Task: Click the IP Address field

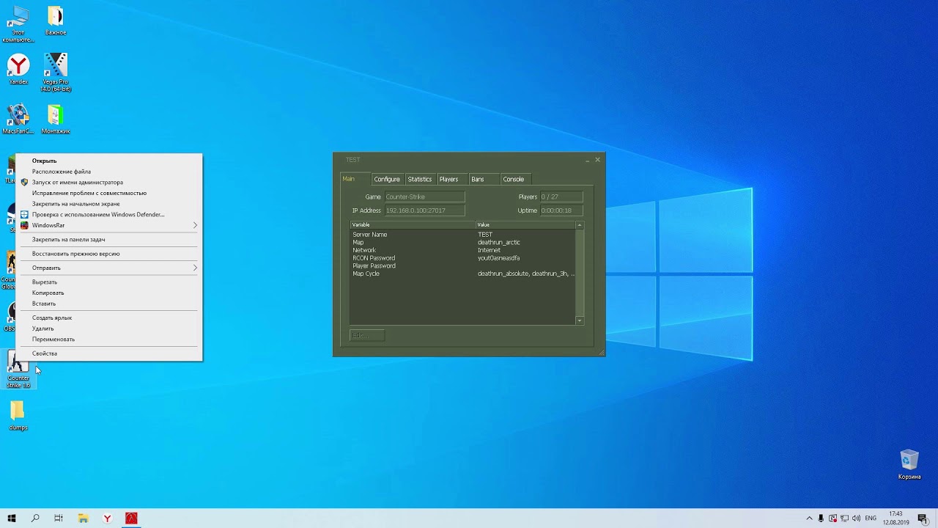Action: point(425,210)
